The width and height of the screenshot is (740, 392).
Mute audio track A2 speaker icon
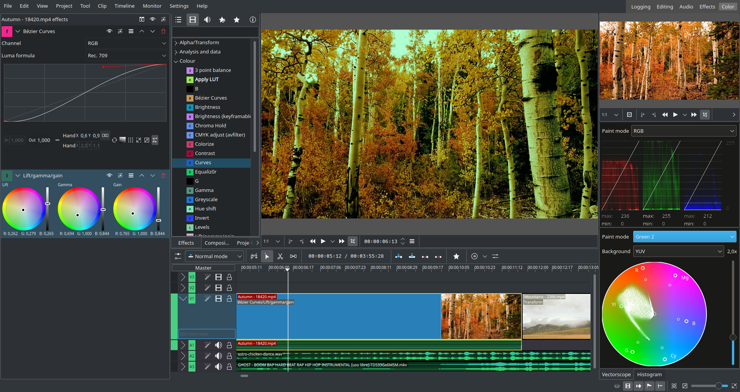click(x=219, y=356)
